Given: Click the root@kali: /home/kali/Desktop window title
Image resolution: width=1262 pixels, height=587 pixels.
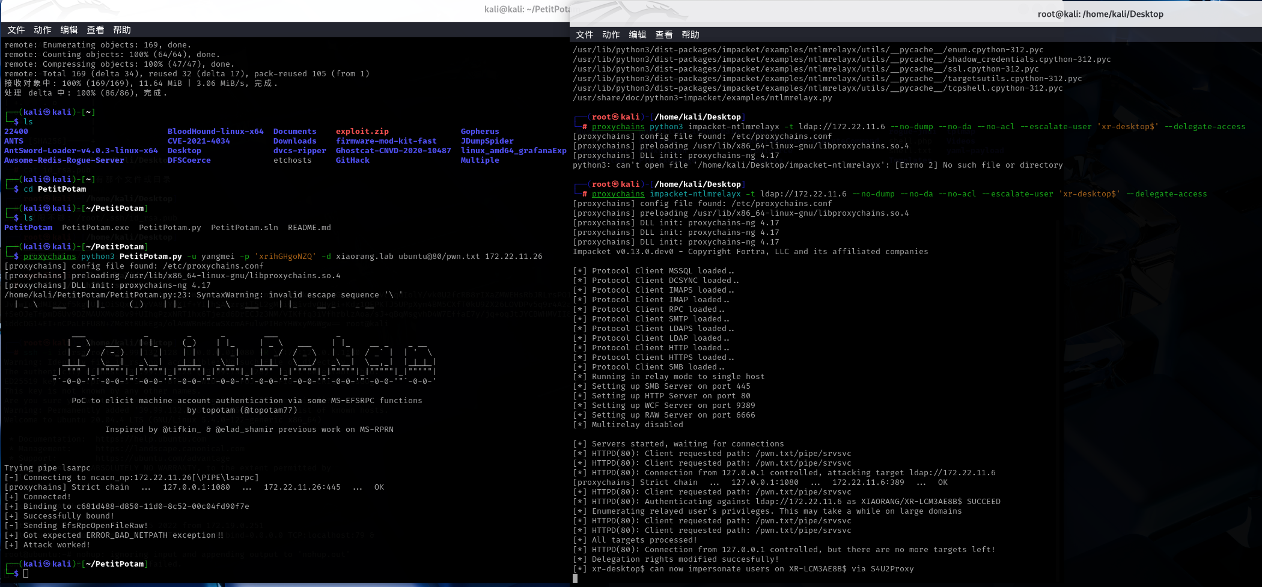Looking at the screenshot, I should click(x=1100, y=14).
